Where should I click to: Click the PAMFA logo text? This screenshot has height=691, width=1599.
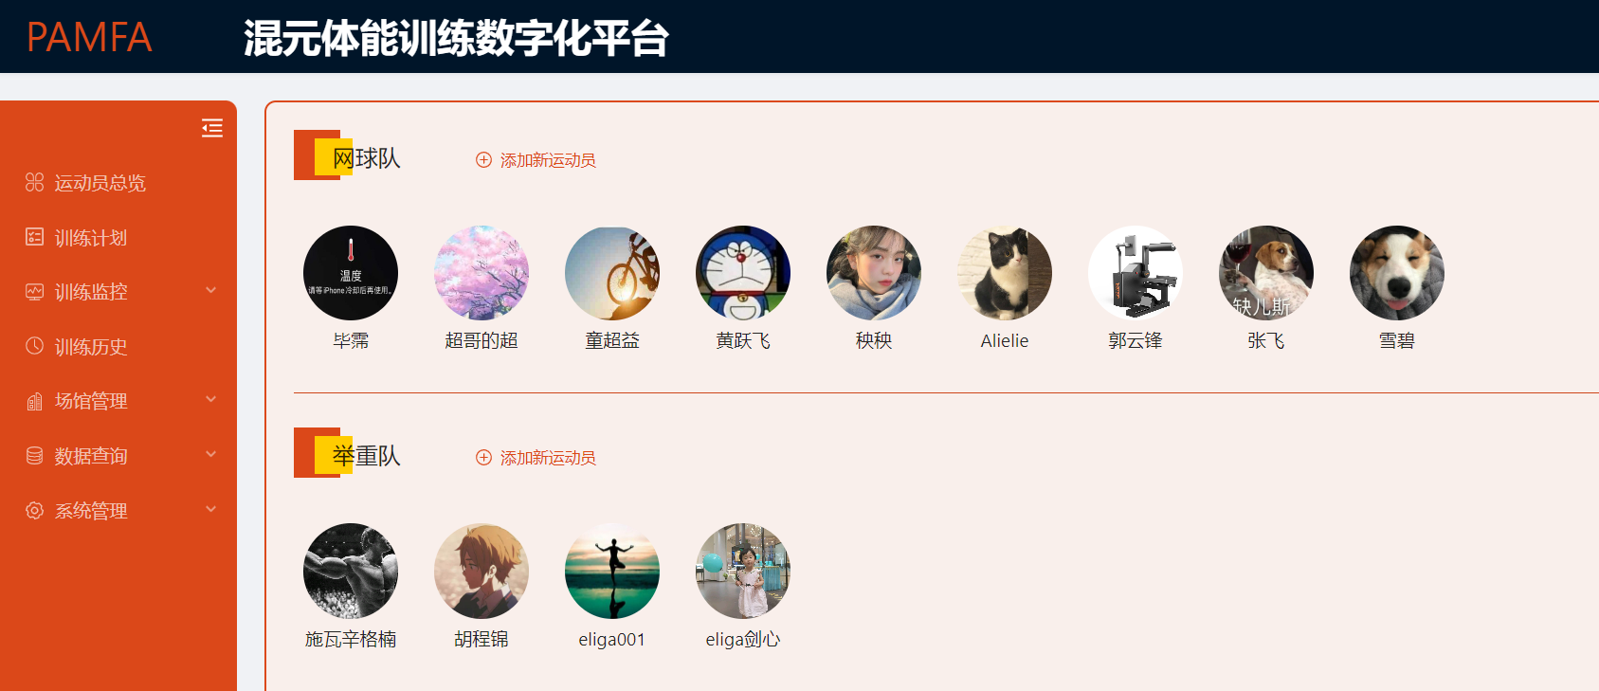89,38
